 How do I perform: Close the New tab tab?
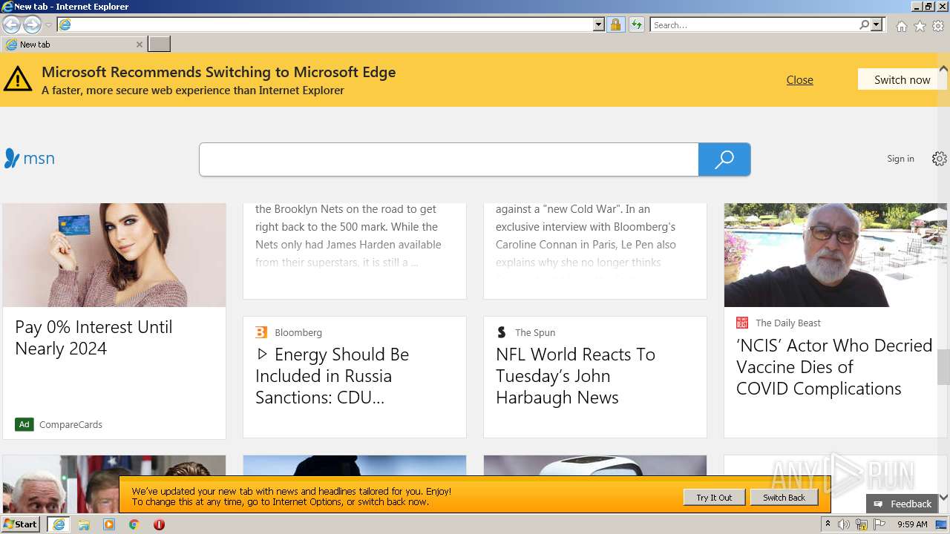coord(139,44)
